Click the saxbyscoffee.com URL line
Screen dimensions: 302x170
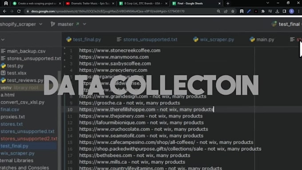[x=115, y=63]
